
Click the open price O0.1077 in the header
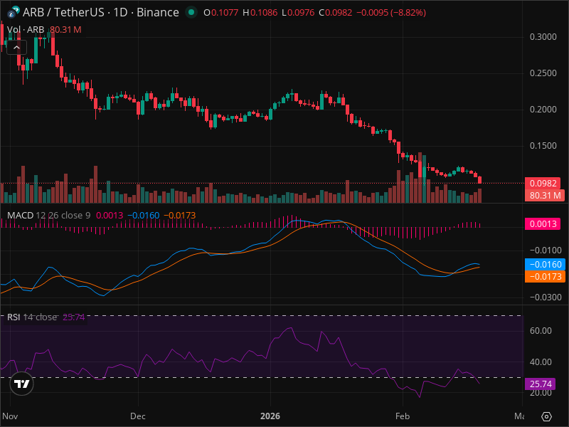(220, 13)
